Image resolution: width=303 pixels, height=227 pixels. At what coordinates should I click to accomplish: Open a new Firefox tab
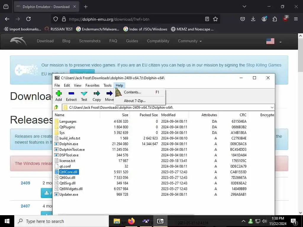pyautogui.click(x=86, y=7)
